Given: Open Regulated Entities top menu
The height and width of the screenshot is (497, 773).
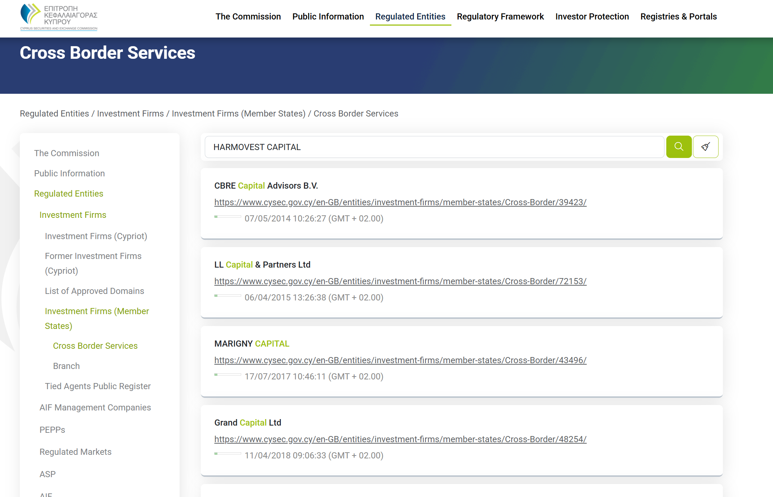Looking at the screenshot, I should [410, 17].
